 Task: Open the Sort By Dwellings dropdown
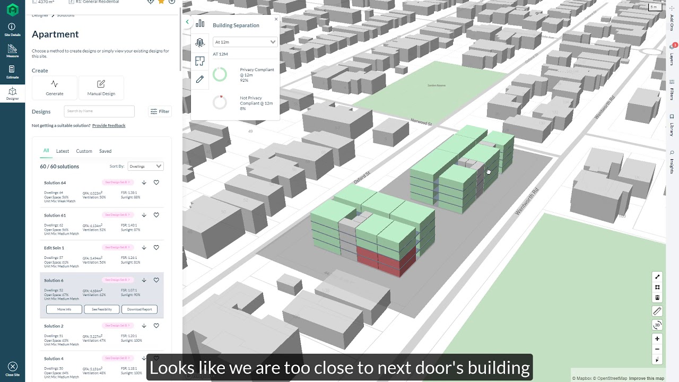click(x=145, y=166)
